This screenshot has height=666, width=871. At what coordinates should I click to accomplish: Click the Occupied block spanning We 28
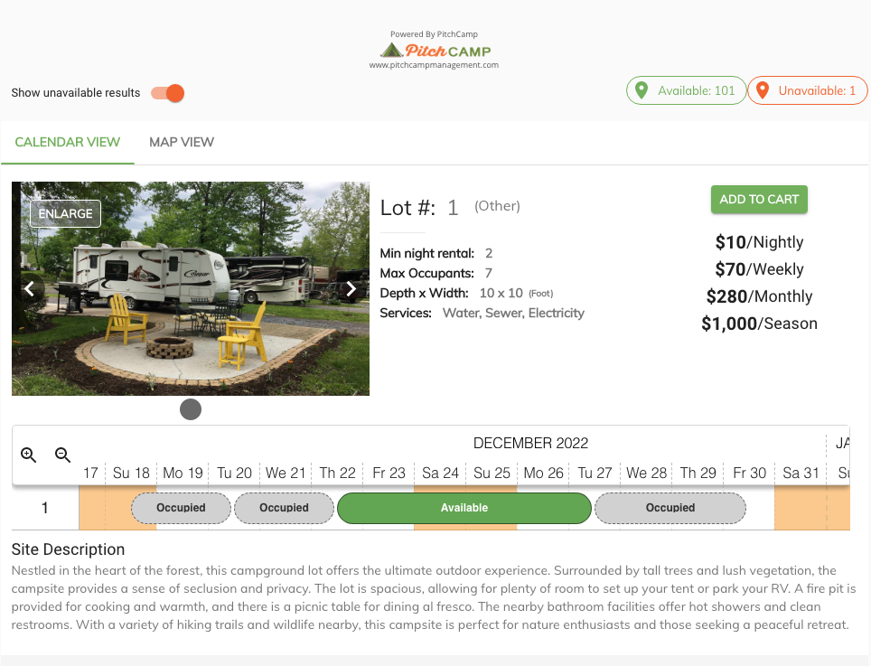coord(670,508)
